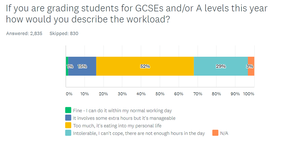This screenshot has width=291, height=147.
Task: Click the teal legend swatch for Intolerable
Action: 68,133
